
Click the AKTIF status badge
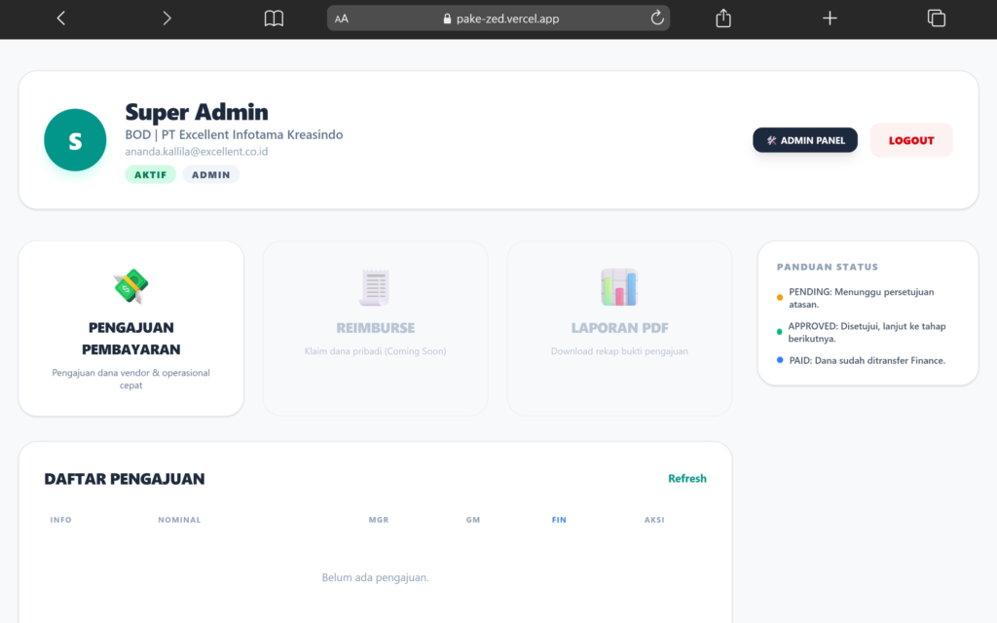click(x=150, y=175)
